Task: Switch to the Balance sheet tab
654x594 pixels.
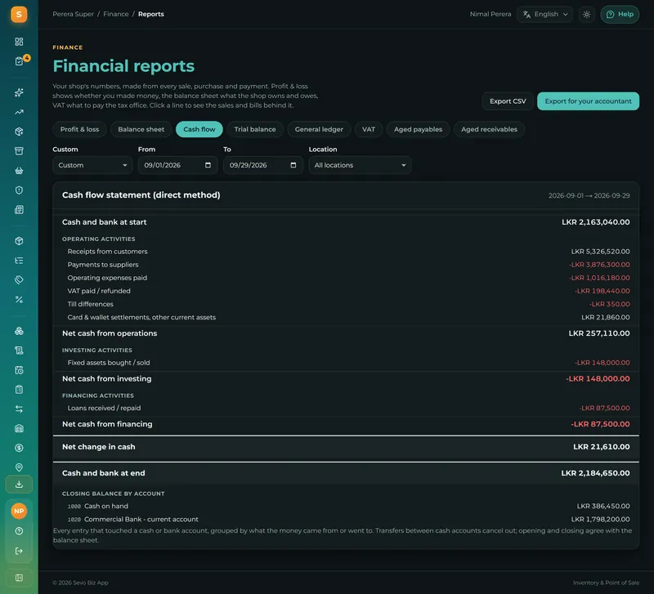Action: click(141, 129)
